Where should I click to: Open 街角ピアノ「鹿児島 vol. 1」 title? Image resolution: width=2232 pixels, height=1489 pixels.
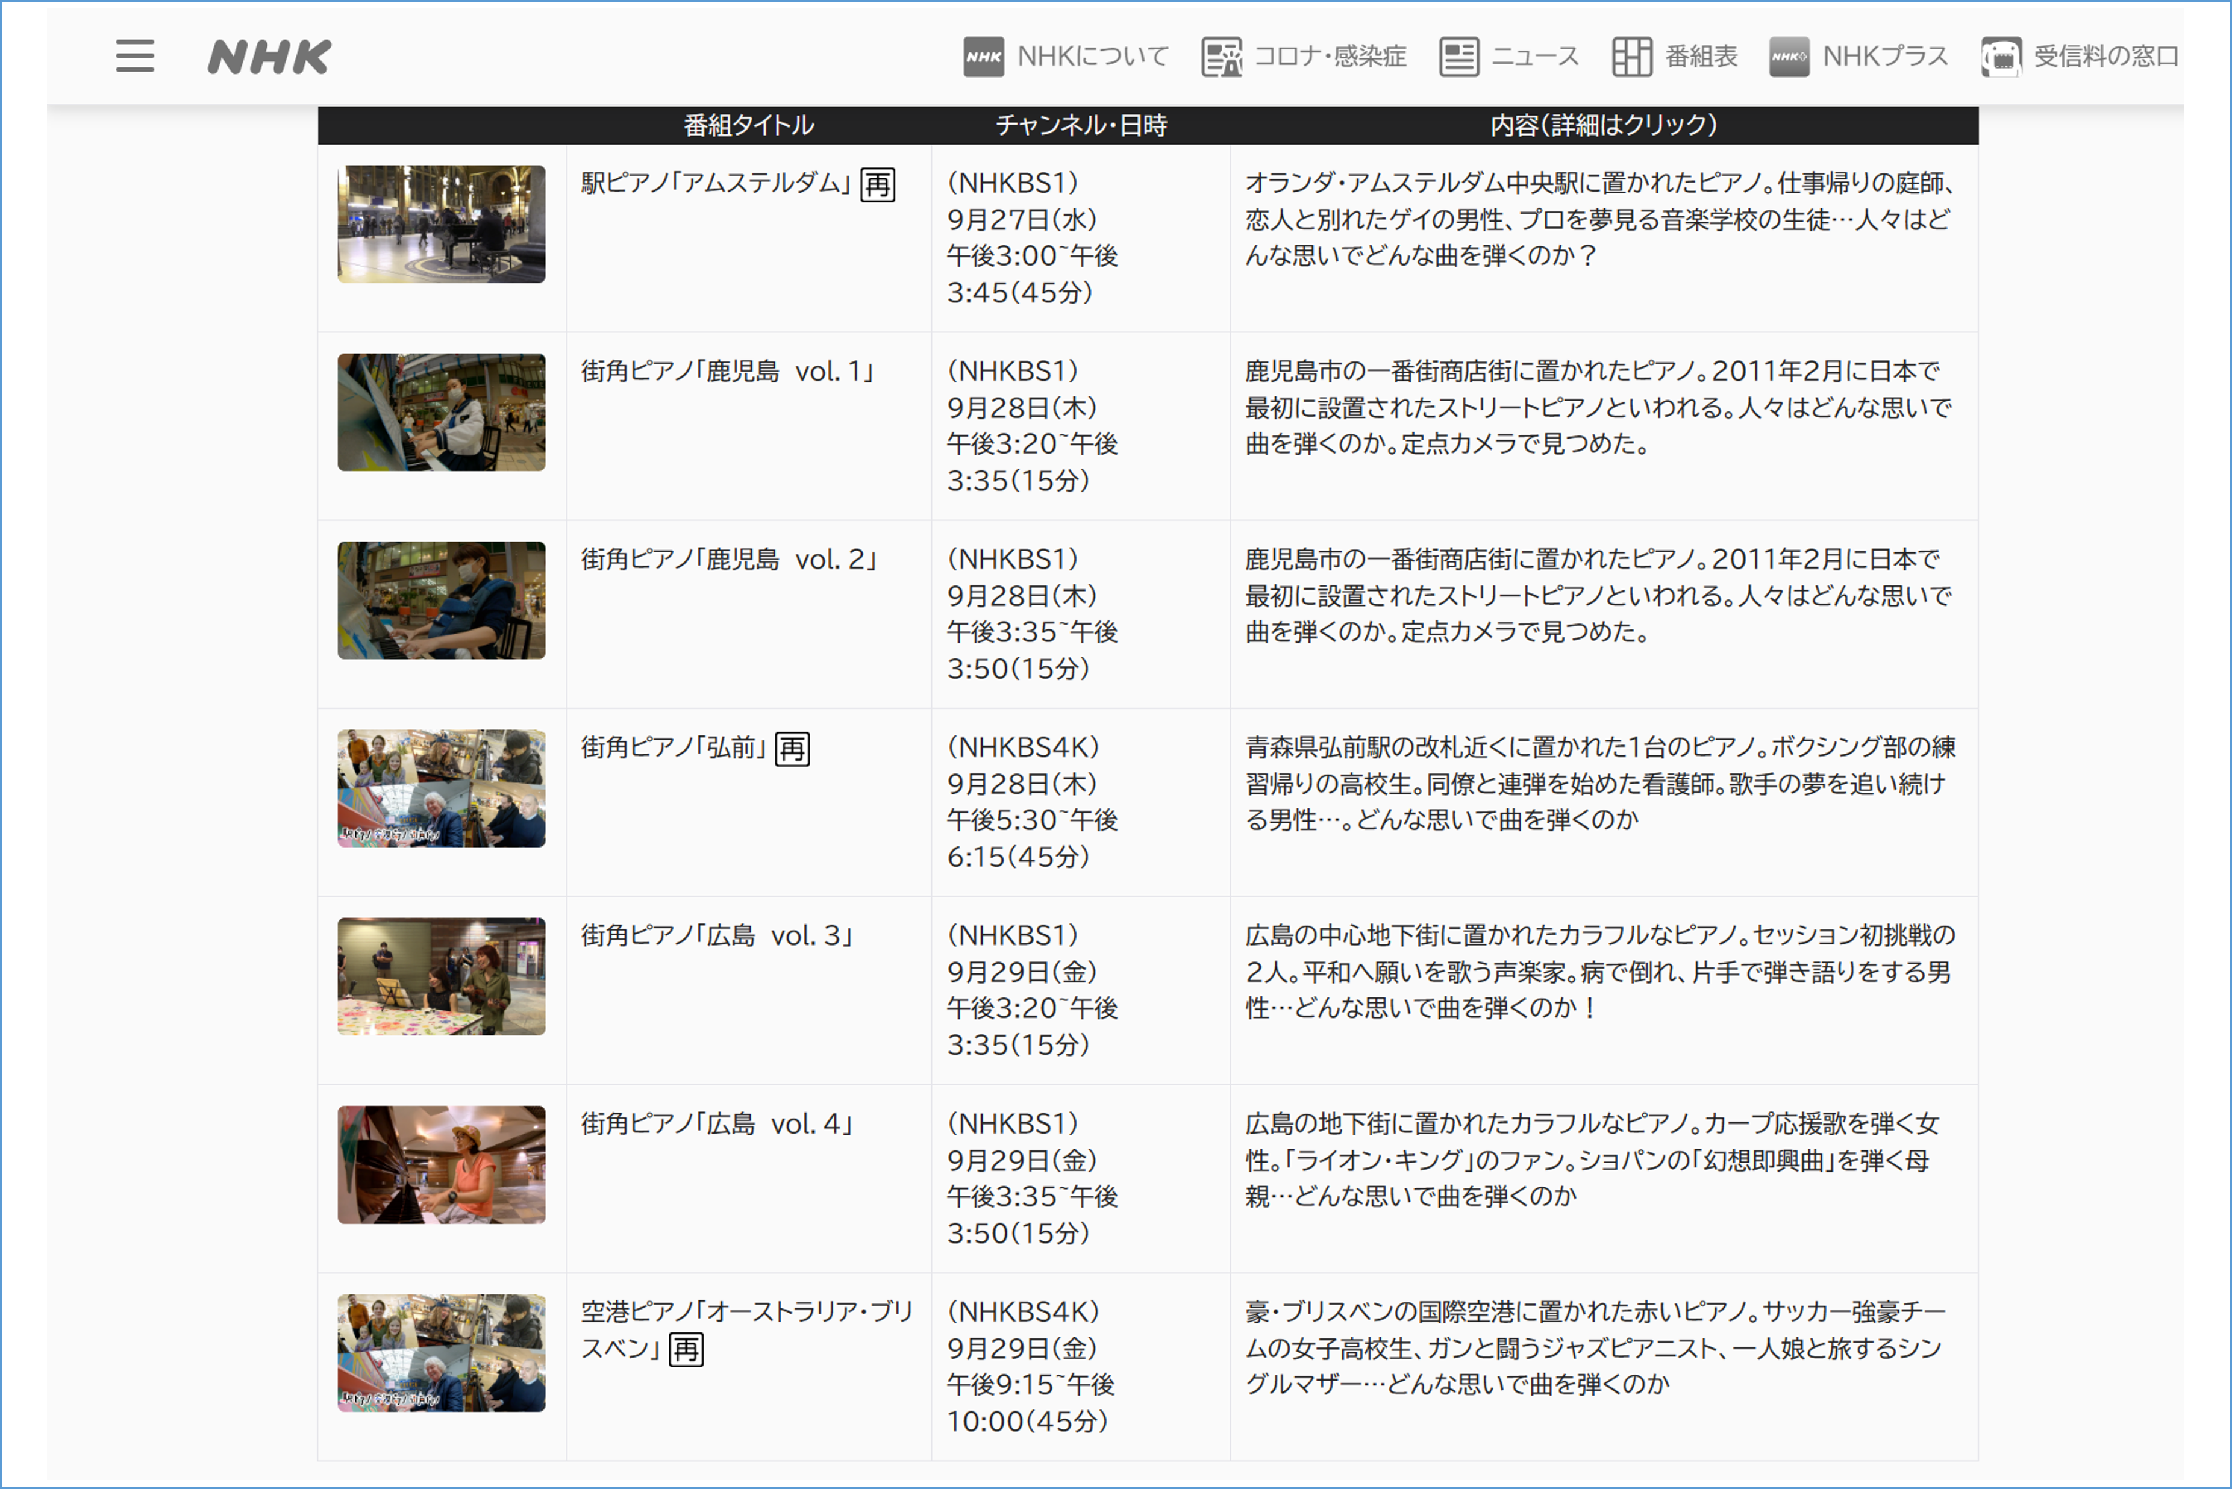point(728,371)
